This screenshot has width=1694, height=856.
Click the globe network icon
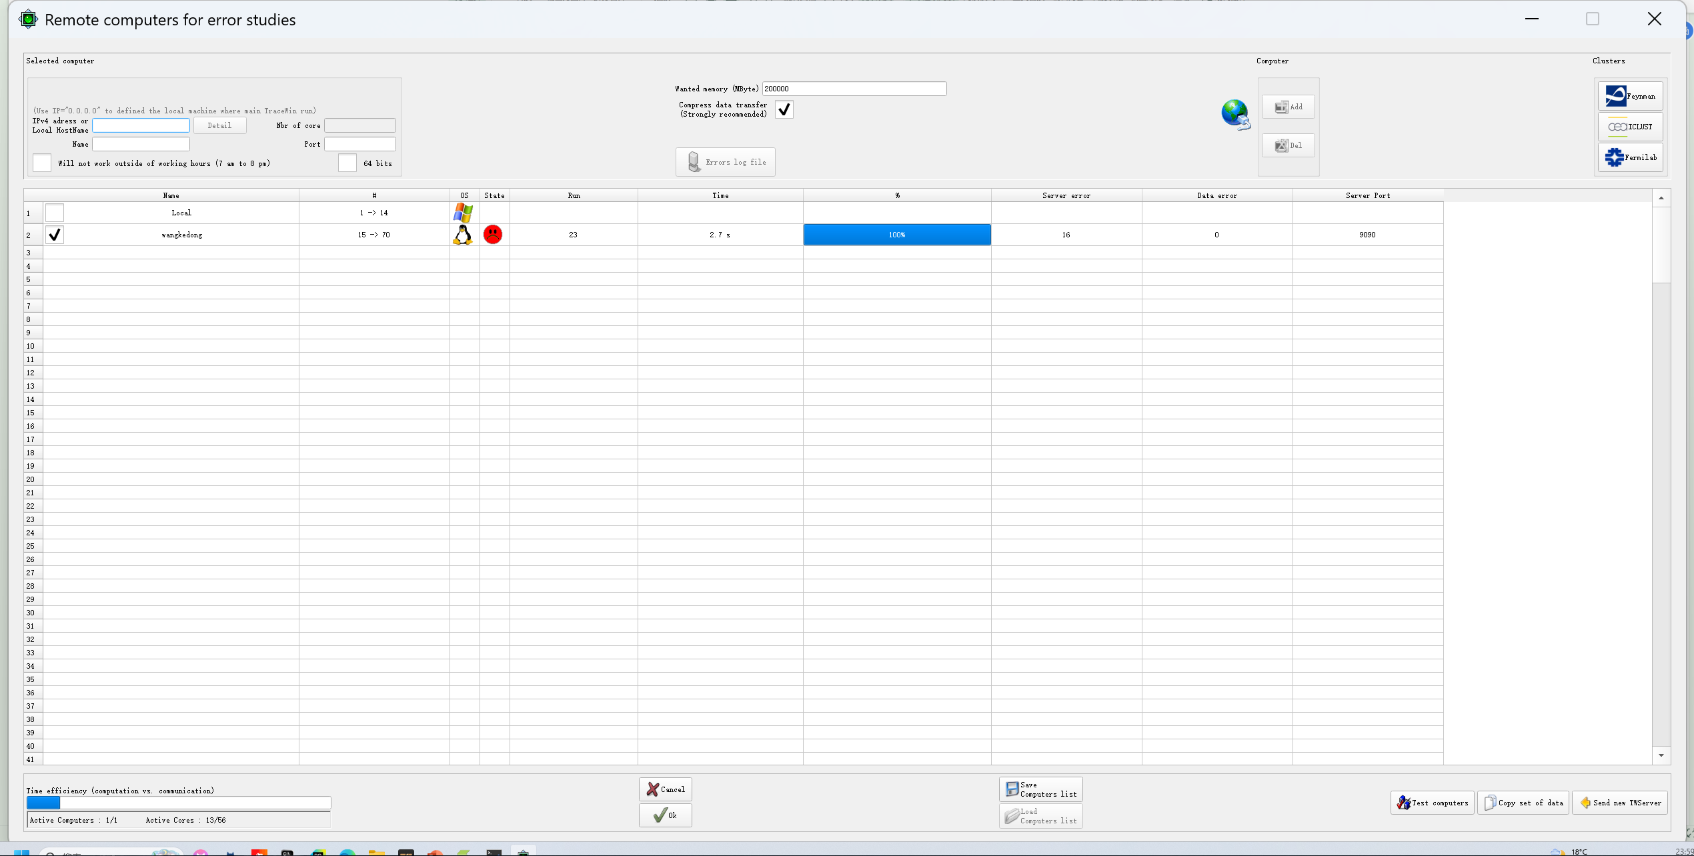[1235, 115]
